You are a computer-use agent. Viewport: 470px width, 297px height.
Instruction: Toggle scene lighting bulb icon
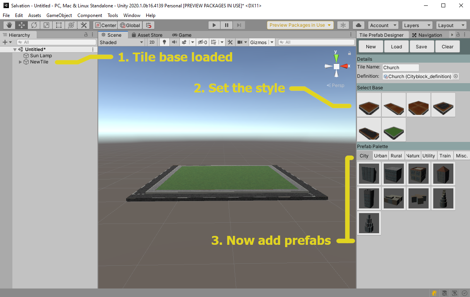164,42
